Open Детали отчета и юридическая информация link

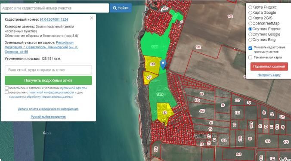pyautogui.click(x=48, y=109)
